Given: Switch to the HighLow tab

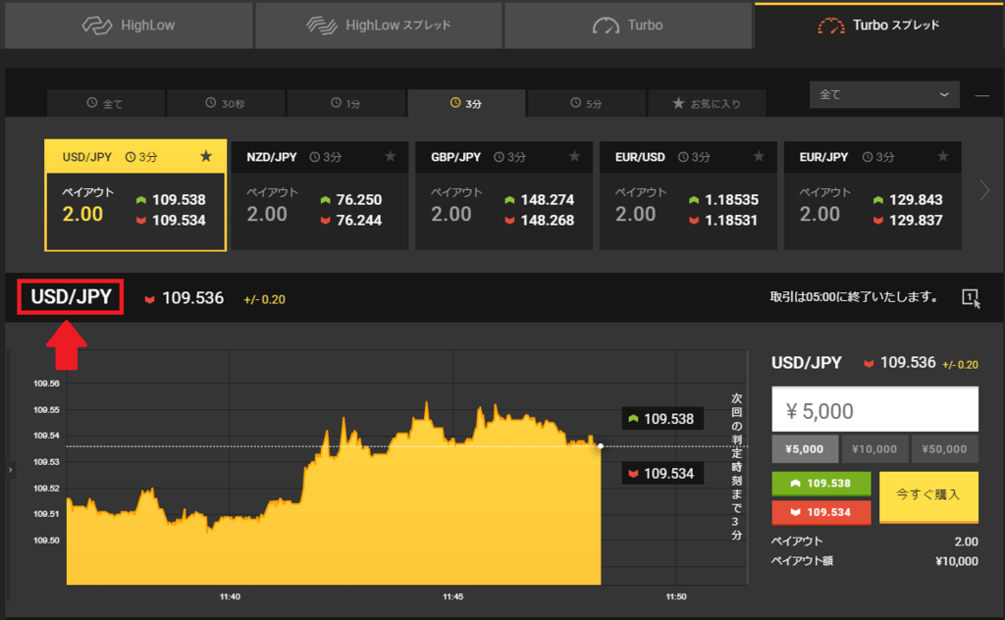Looking at the screenshot, I should coord(129,26).
